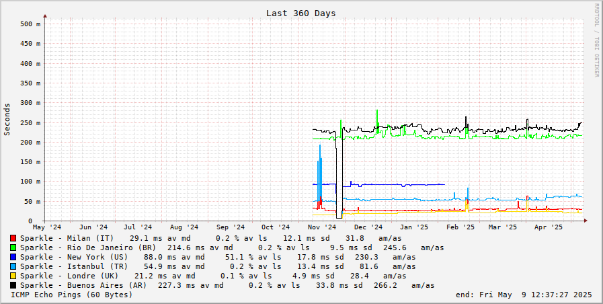Click the '88.0 ms av md' New York value
This screenshot has width=603, height=304.
point(174,257)
